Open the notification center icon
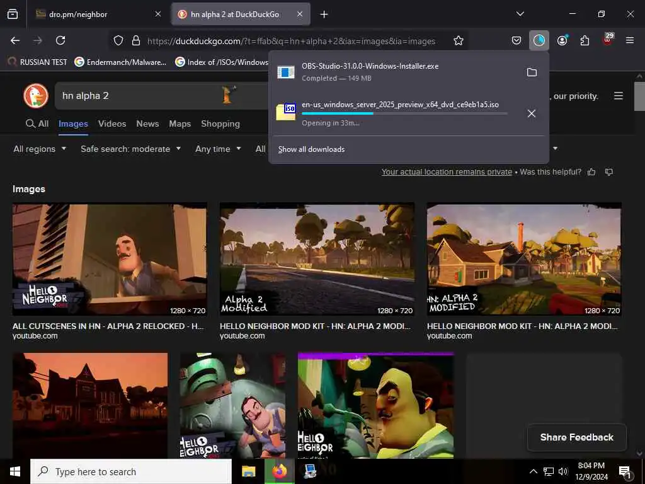The image size is (645, 484). pyautogui.click(x=625, y=471)
